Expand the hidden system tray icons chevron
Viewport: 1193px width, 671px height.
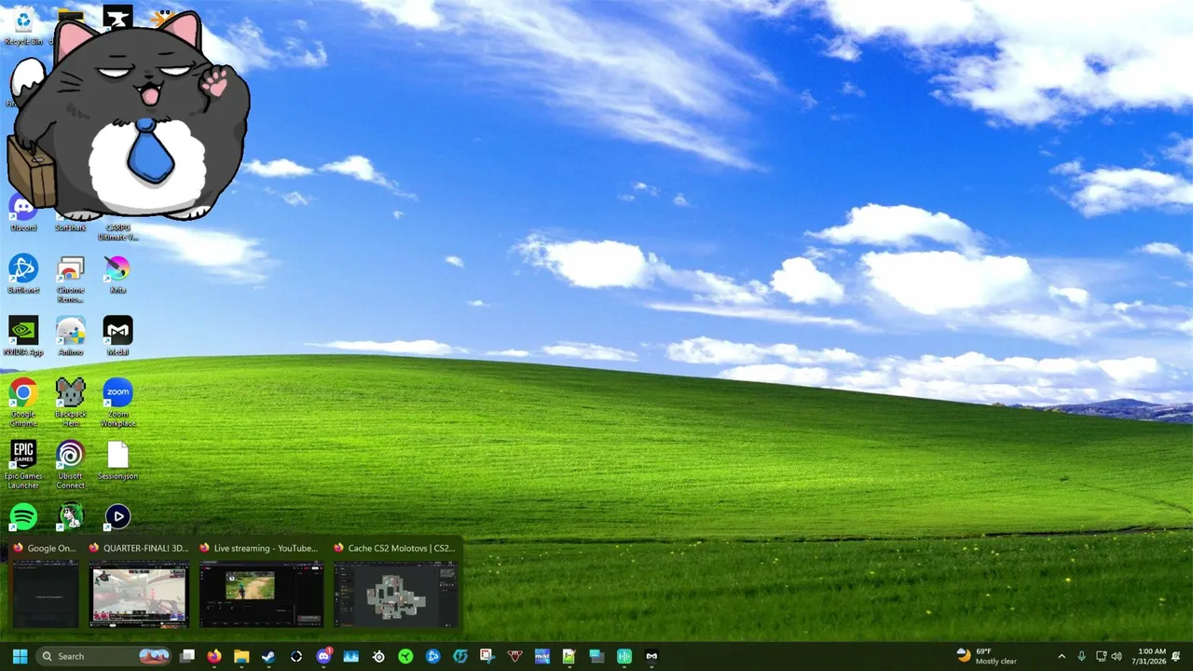coord(1061,656)
